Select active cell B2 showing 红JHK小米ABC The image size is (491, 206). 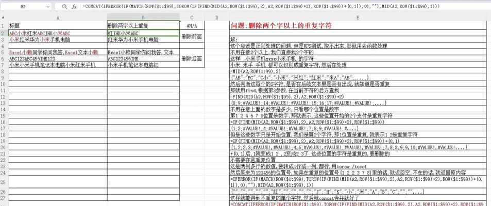click(x=143, y=33)
